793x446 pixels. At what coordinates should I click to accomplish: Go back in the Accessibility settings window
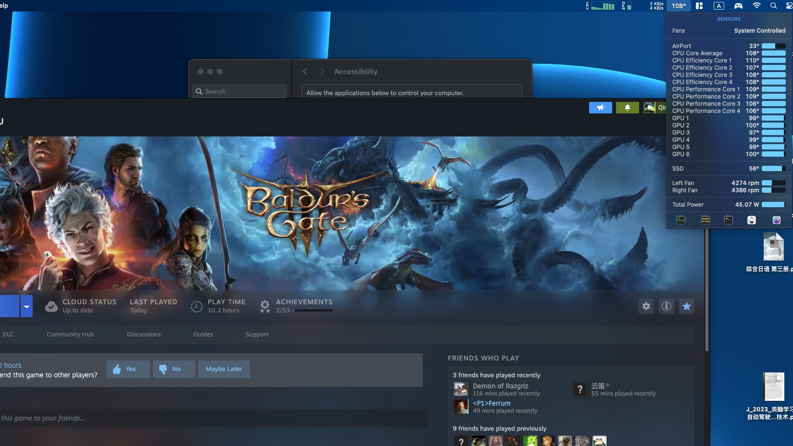[305, 72]
